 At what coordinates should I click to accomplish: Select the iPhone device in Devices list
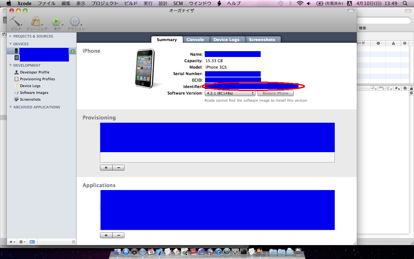click(41, 51)
